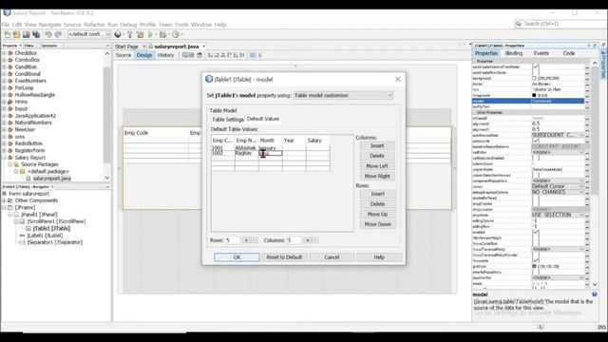Toggle the cellSelectionEnabled checkbox
Screen dimensions: 608x342
point(536,159)
